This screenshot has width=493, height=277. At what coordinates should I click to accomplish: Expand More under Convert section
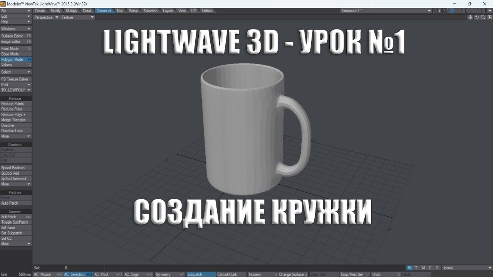16,244
